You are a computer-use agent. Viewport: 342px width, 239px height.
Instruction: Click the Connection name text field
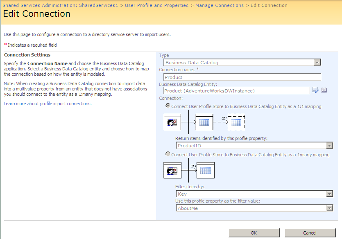coord(242,77)
